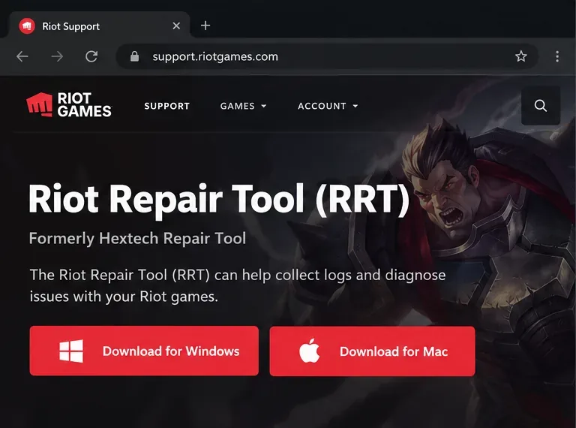Click the browser forward arrow
This screenshot has height=428, width=576.
[57, 56]
